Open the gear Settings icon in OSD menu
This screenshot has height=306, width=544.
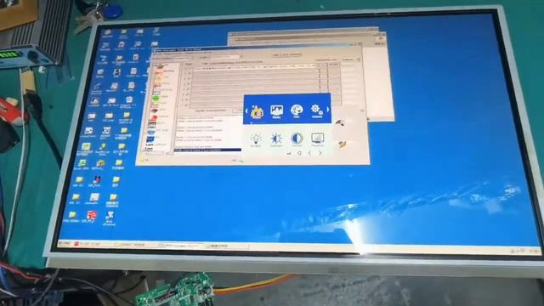point(316,110)
